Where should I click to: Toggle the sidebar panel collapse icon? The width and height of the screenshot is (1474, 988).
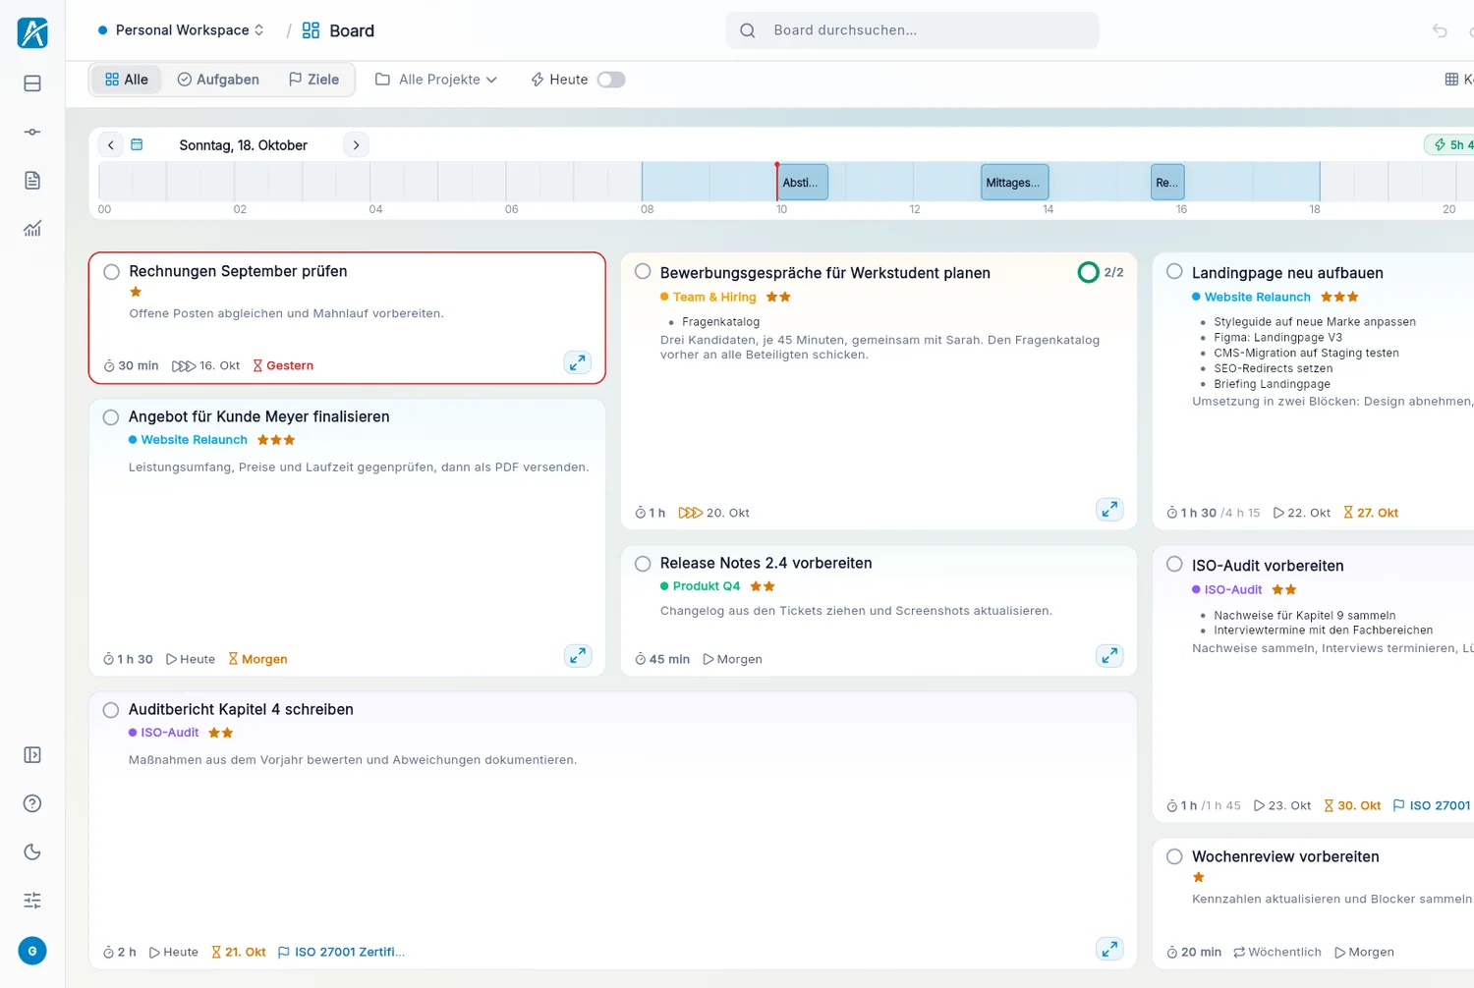click(x=32, y=755)
